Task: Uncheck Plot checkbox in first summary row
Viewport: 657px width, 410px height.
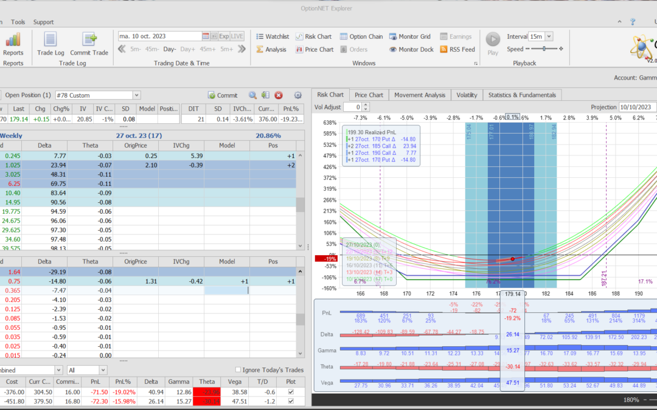Action: point(290,391)
